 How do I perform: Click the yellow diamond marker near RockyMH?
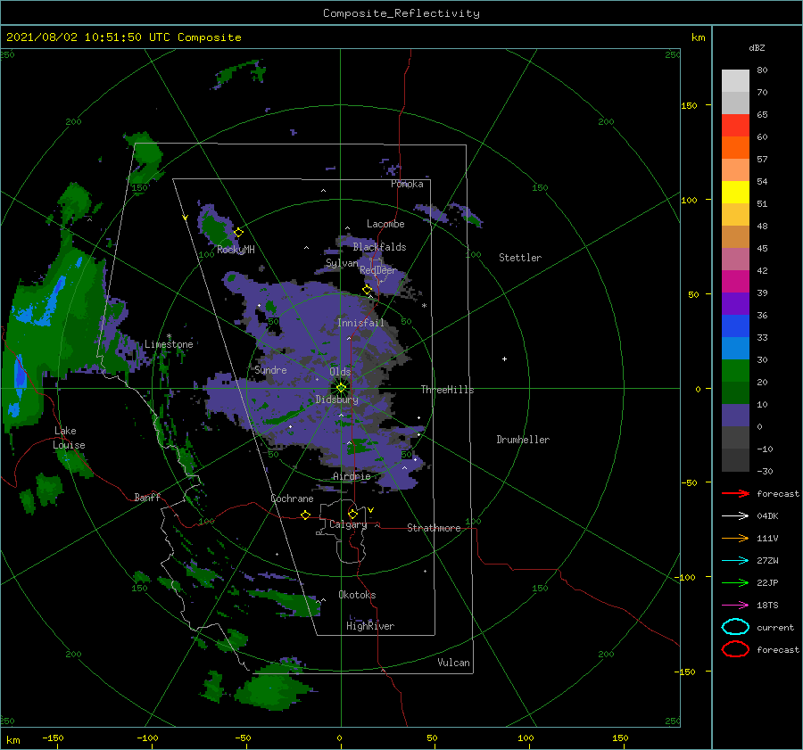(238, 232)
